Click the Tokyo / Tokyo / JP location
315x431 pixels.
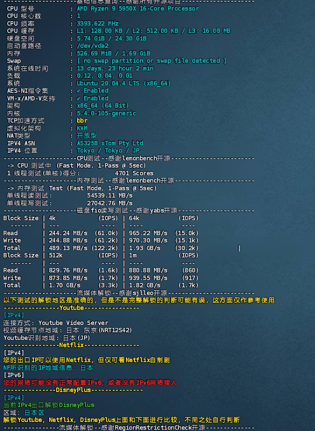coord(108,151)
